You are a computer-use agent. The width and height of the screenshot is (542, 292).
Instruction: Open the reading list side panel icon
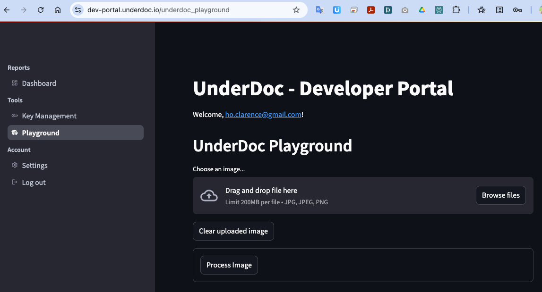pos(499,10)
